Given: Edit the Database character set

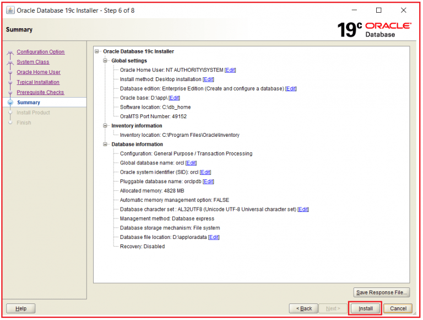Looking at the screenshot, I should point(303,210).
